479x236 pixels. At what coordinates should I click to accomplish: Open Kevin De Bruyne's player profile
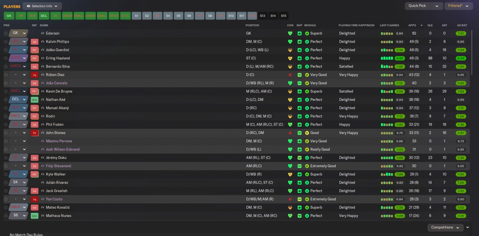59,91
